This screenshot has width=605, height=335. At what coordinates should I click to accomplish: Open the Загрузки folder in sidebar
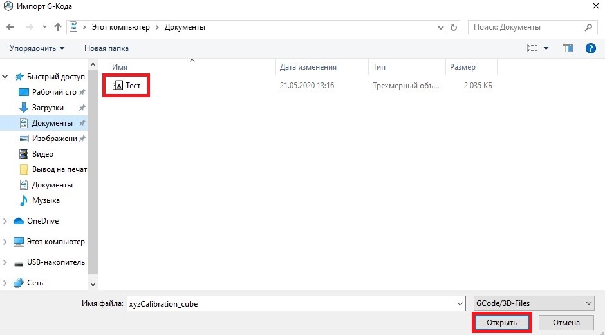pos(48,108)
